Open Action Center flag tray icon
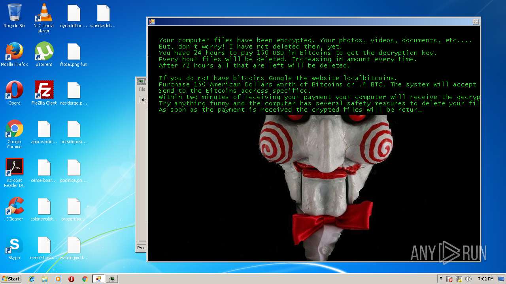This screenshot has width=506, height=284. pos(450,279)
